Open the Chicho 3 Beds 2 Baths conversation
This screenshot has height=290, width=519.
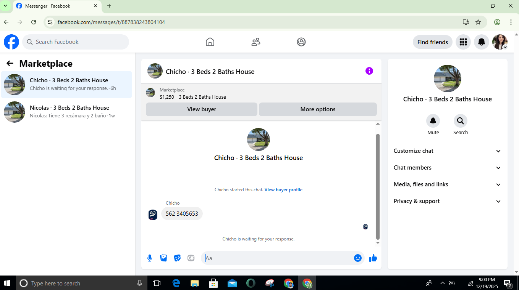[66, 84]
